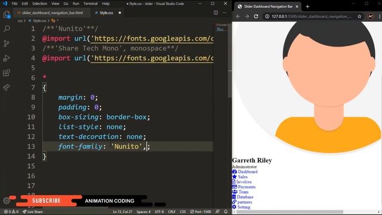Viewport: 382px width, 215px height.
Task: Click the CSS language mode status
Action: click(x=183, y=211)
